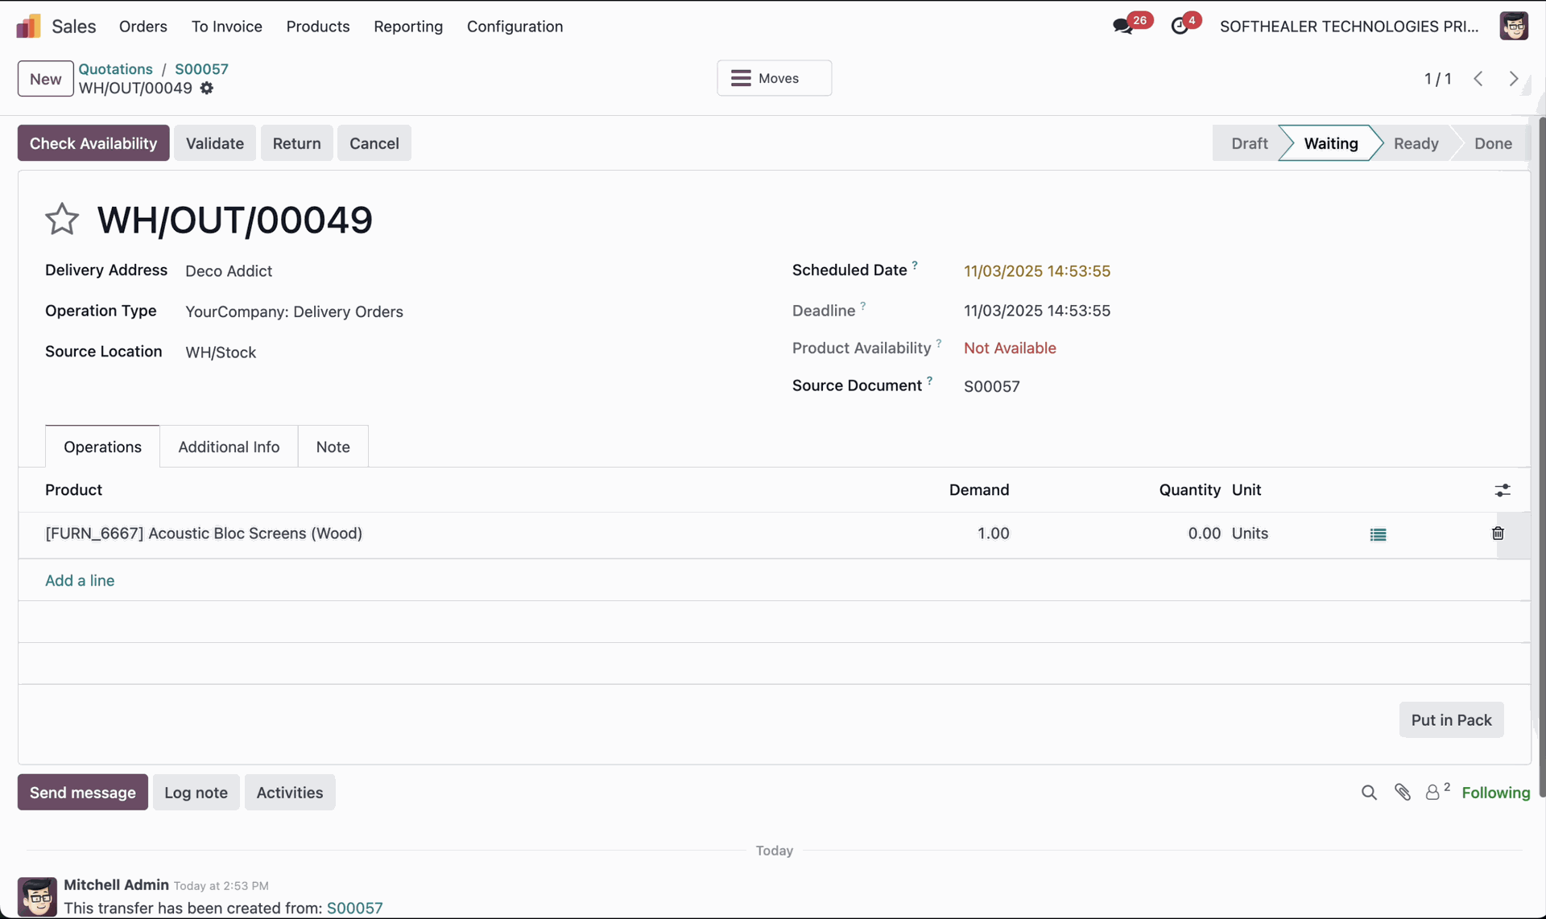The image size is (1546, 919).
Task: Open the messages chat icon
Action: (x=1122, y=26)
